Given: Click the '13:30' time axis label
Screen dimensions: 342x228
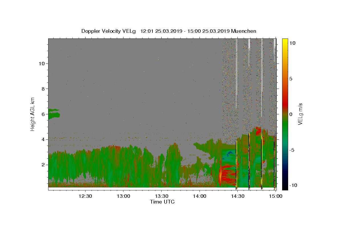Looking at the screenshot, I should tap(161, 196).
